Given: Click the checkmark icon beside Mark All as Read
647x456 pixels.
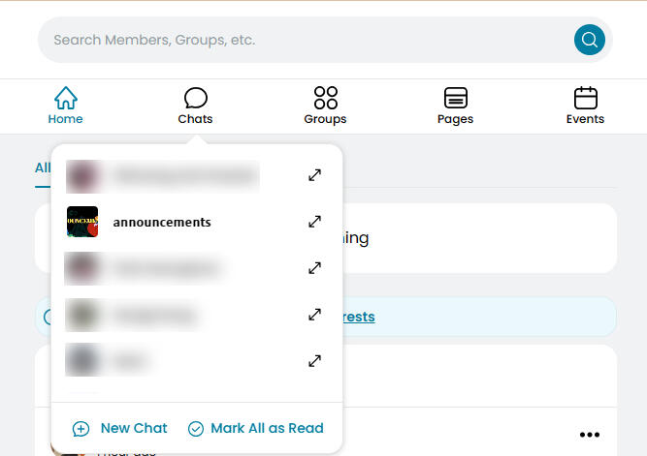Looking at the screenshot, I should 196,429.
